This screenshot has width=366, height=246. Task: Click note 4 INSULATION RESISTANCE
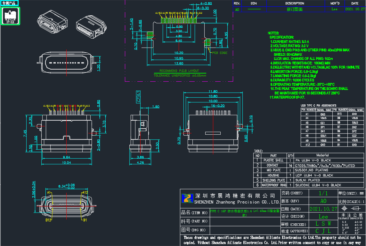(x=300, y=63)
